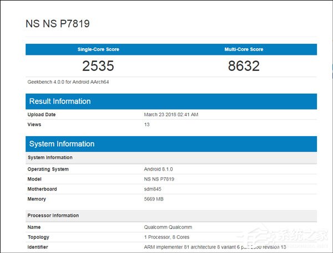Click the Upload Date label

[42, 115]
